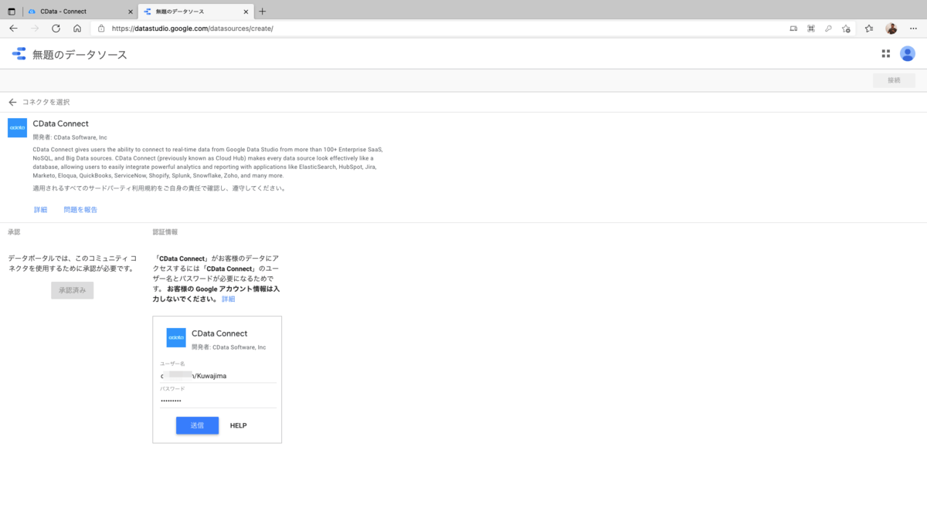Click the パスワード password field
This screenshot has width=927, height=521.
click(218, 401)
